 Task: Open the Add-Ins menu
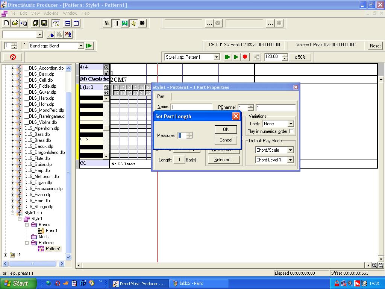[x=51, y=13]
